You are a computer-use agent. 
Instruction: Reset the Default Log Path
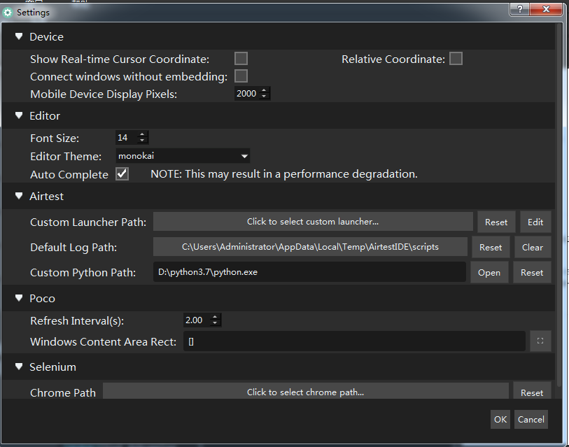coord(491,247)
